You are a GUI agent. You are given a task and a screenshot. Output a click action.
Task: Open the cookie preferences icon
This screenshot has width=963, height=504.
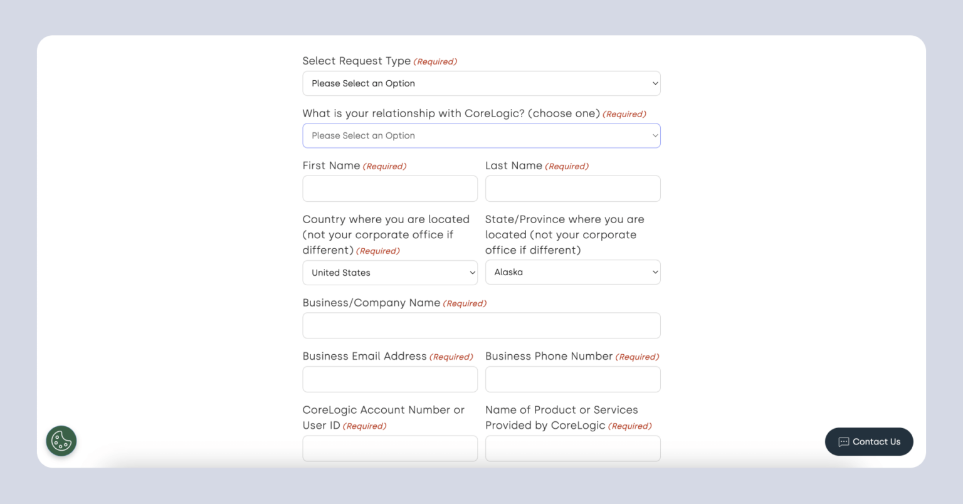point(61,441)
